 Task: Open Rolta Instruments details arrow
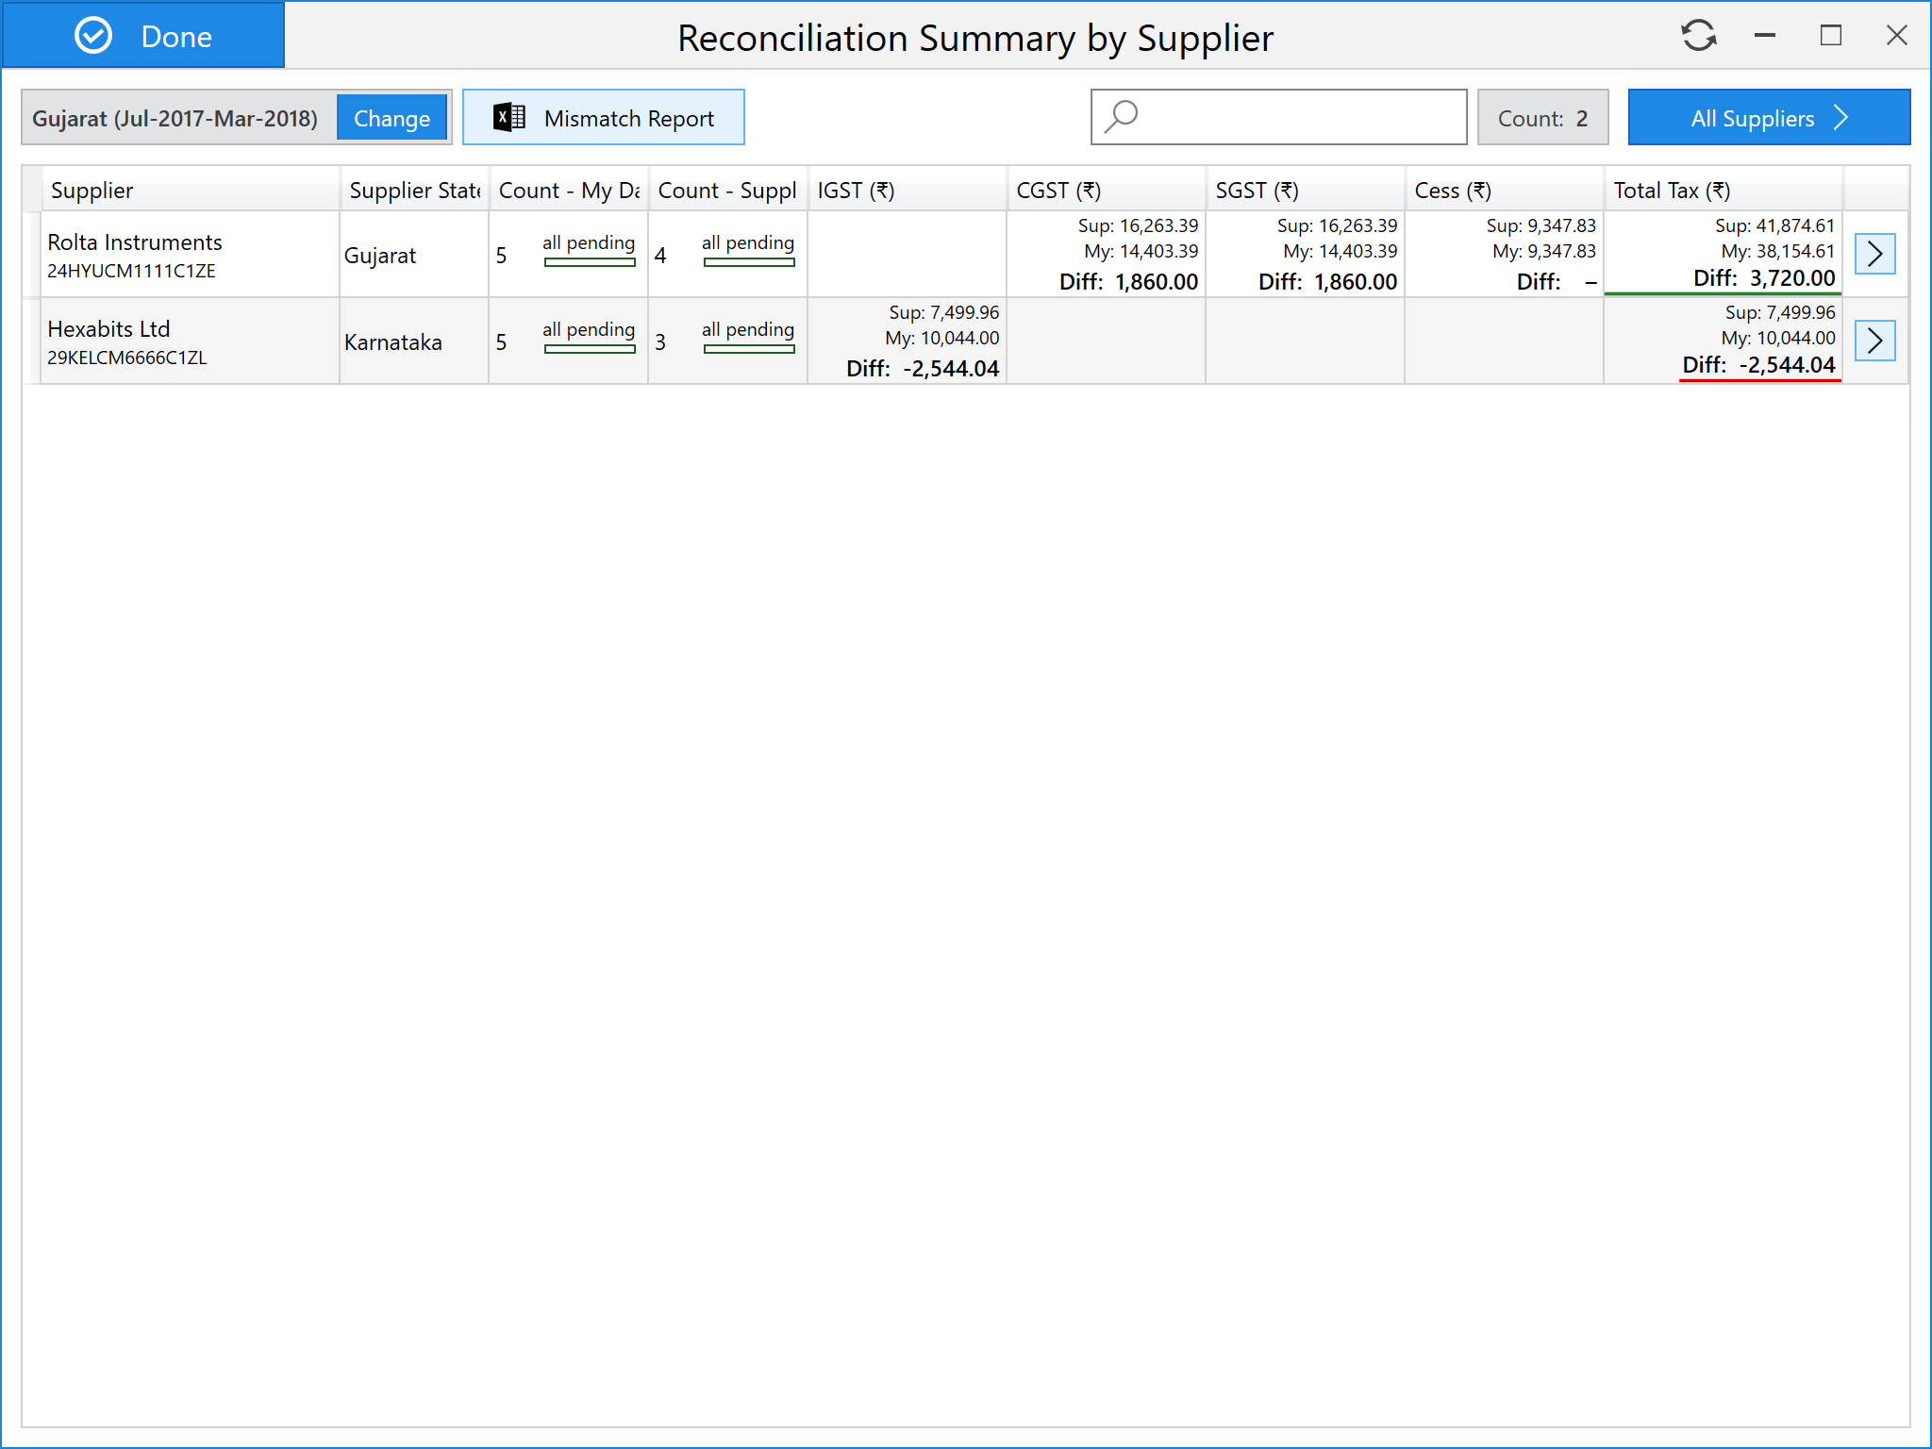coord(1874,254)
